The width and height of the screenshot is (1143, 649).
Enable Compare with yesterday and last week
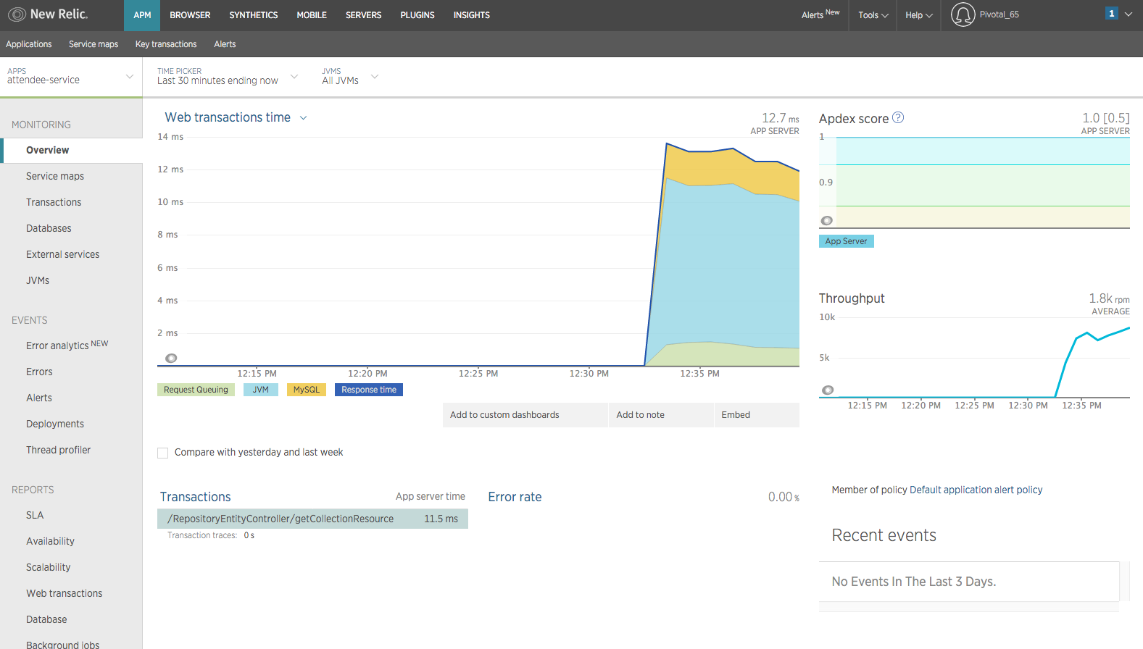(163, 453)
